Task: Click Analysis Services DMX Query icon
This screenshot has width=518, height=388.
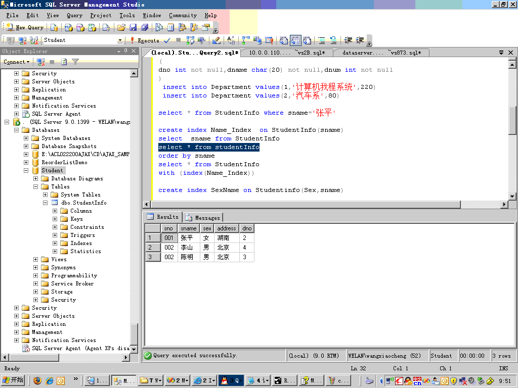Action: (80, 27)
